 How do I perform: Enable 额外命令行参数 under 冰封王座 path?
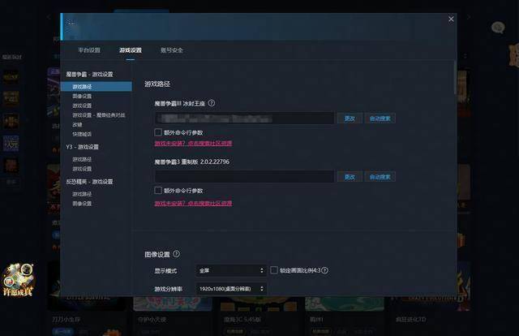[158, 132]
